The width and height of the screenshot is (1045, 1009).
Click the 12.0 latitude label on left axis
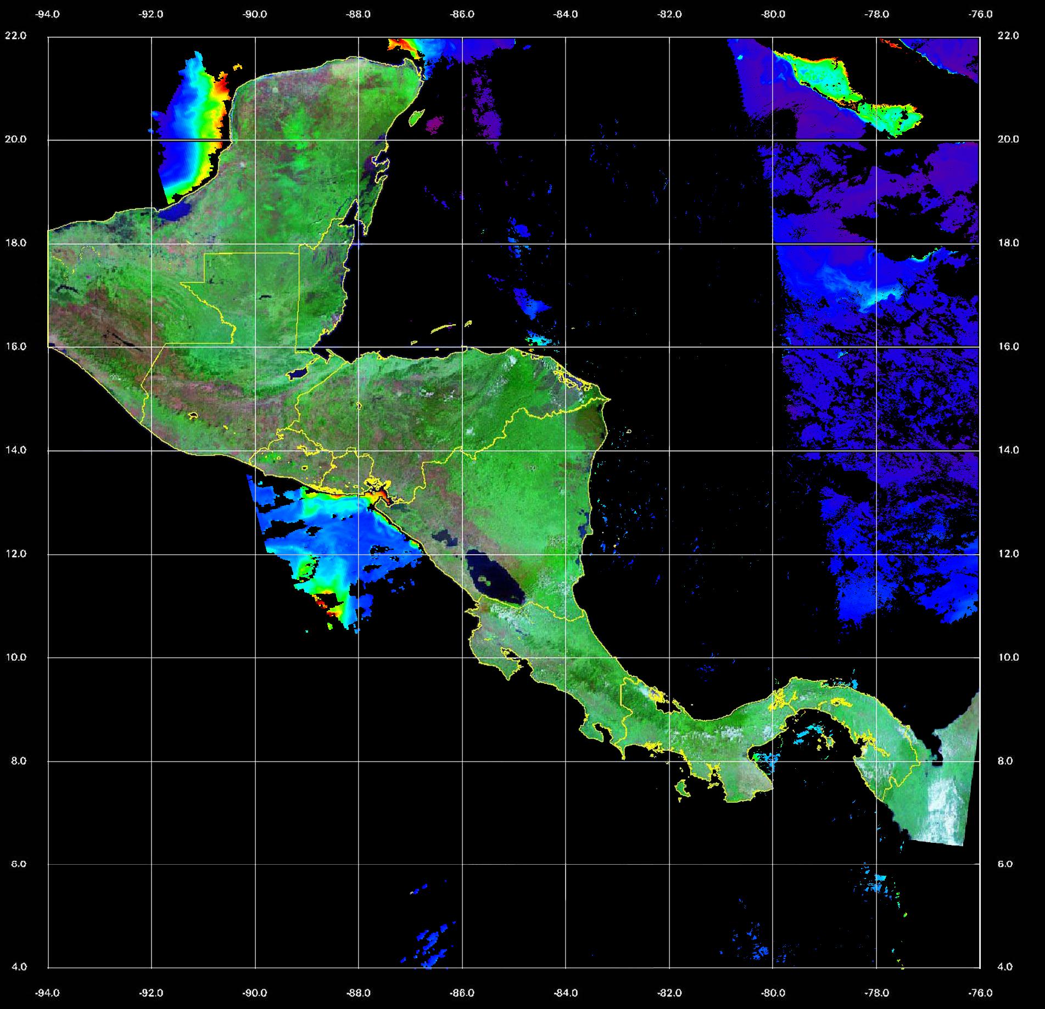click(x=15, y=554)
